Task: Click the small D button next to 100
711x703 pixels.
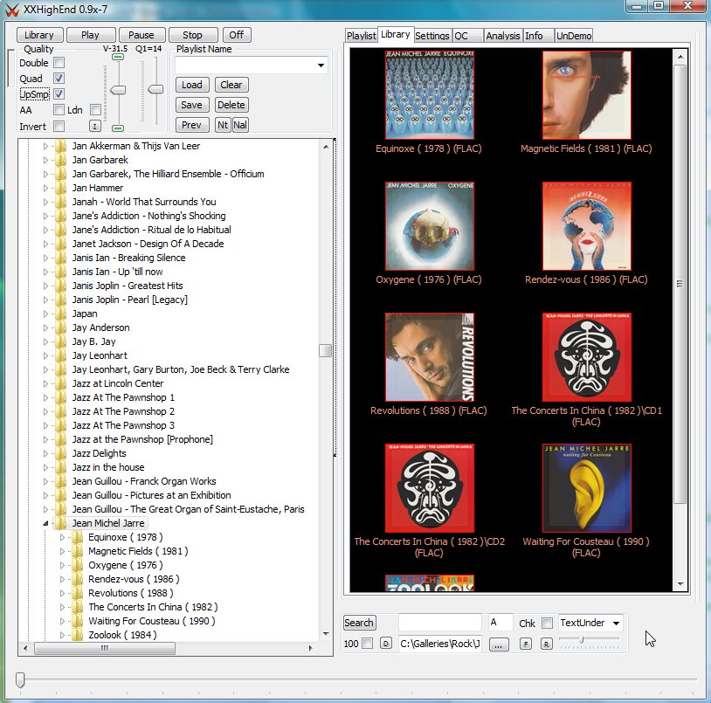Action: (x=385, y=643)
